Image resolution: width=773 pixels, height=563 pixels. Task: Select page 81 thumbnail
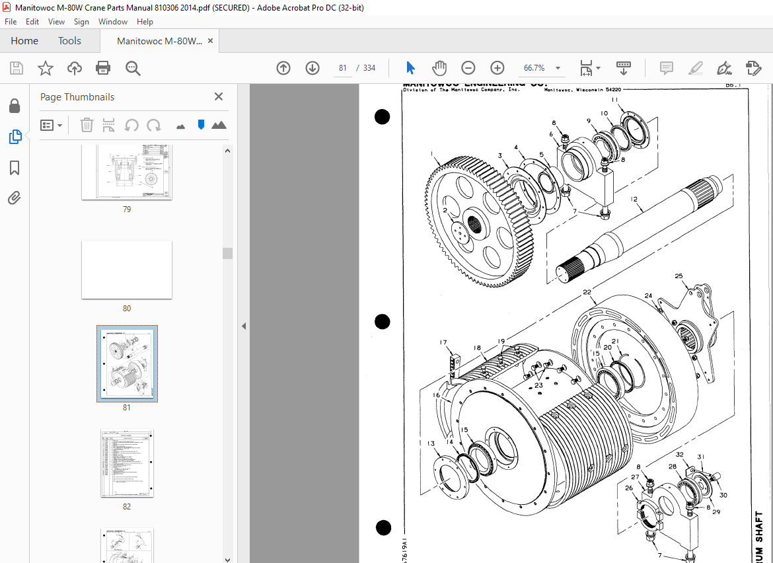pyautogui.click(x=128, y=364)
